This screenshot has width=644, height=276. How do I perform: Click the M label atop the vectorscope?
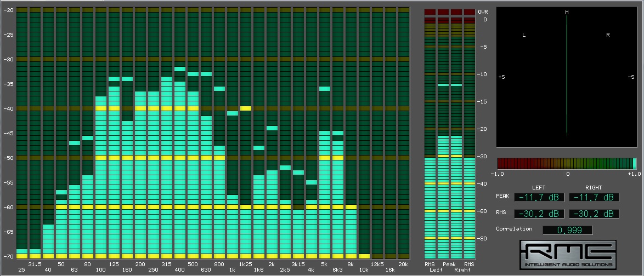[x=567, y=12]
